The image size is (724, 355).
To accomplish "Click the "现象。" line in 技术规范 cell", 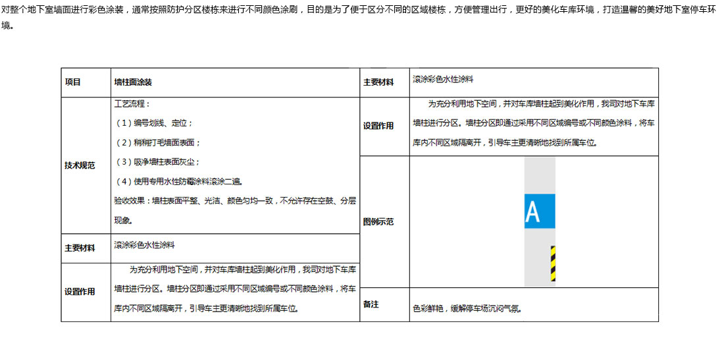I will pyautogui.click(x=124, y=221).
